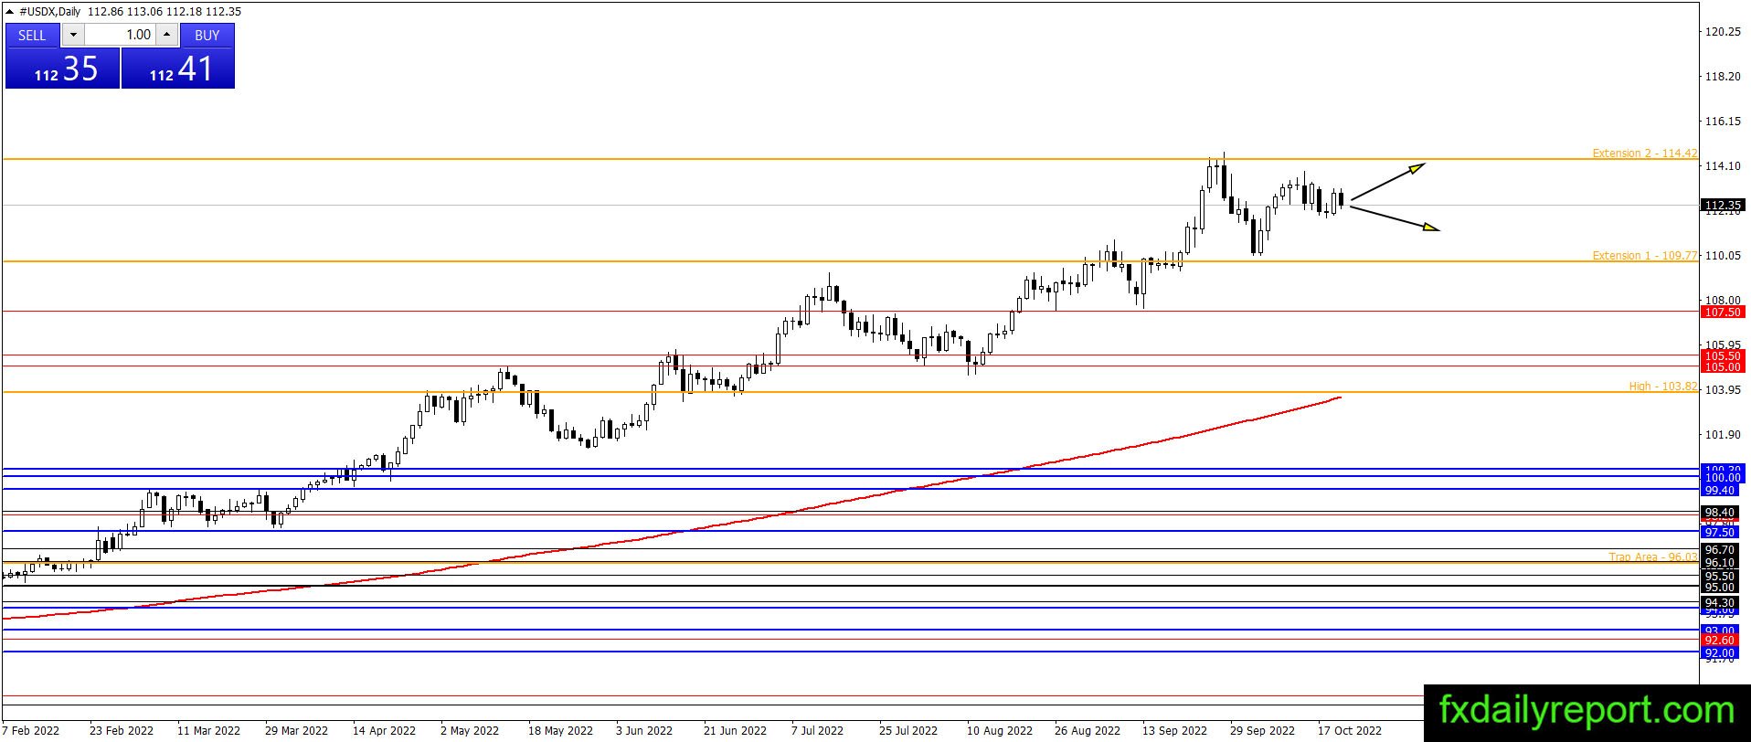
Task: Click the SELL one-click trading button
Action: coord(32,35)
